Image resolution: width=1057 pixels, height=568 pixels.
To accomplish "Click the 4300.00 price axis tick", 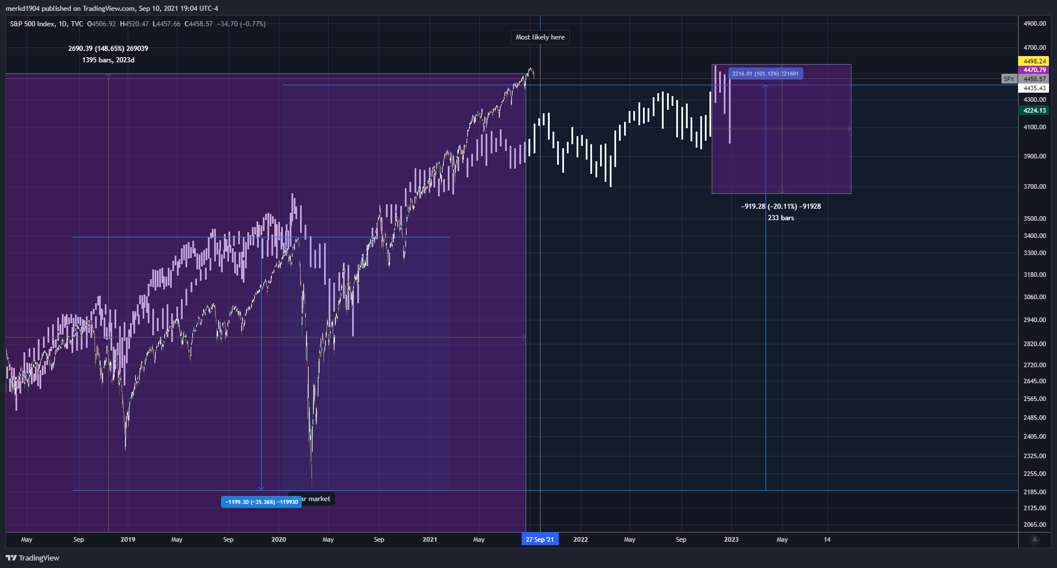I will 1035,100.
